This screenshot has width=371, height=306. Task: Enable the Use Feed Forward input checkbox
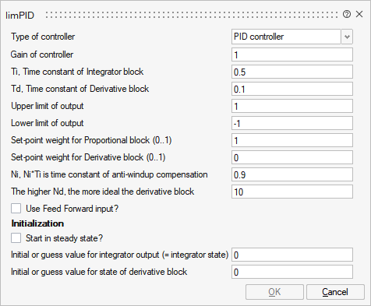tap(16, 209)
